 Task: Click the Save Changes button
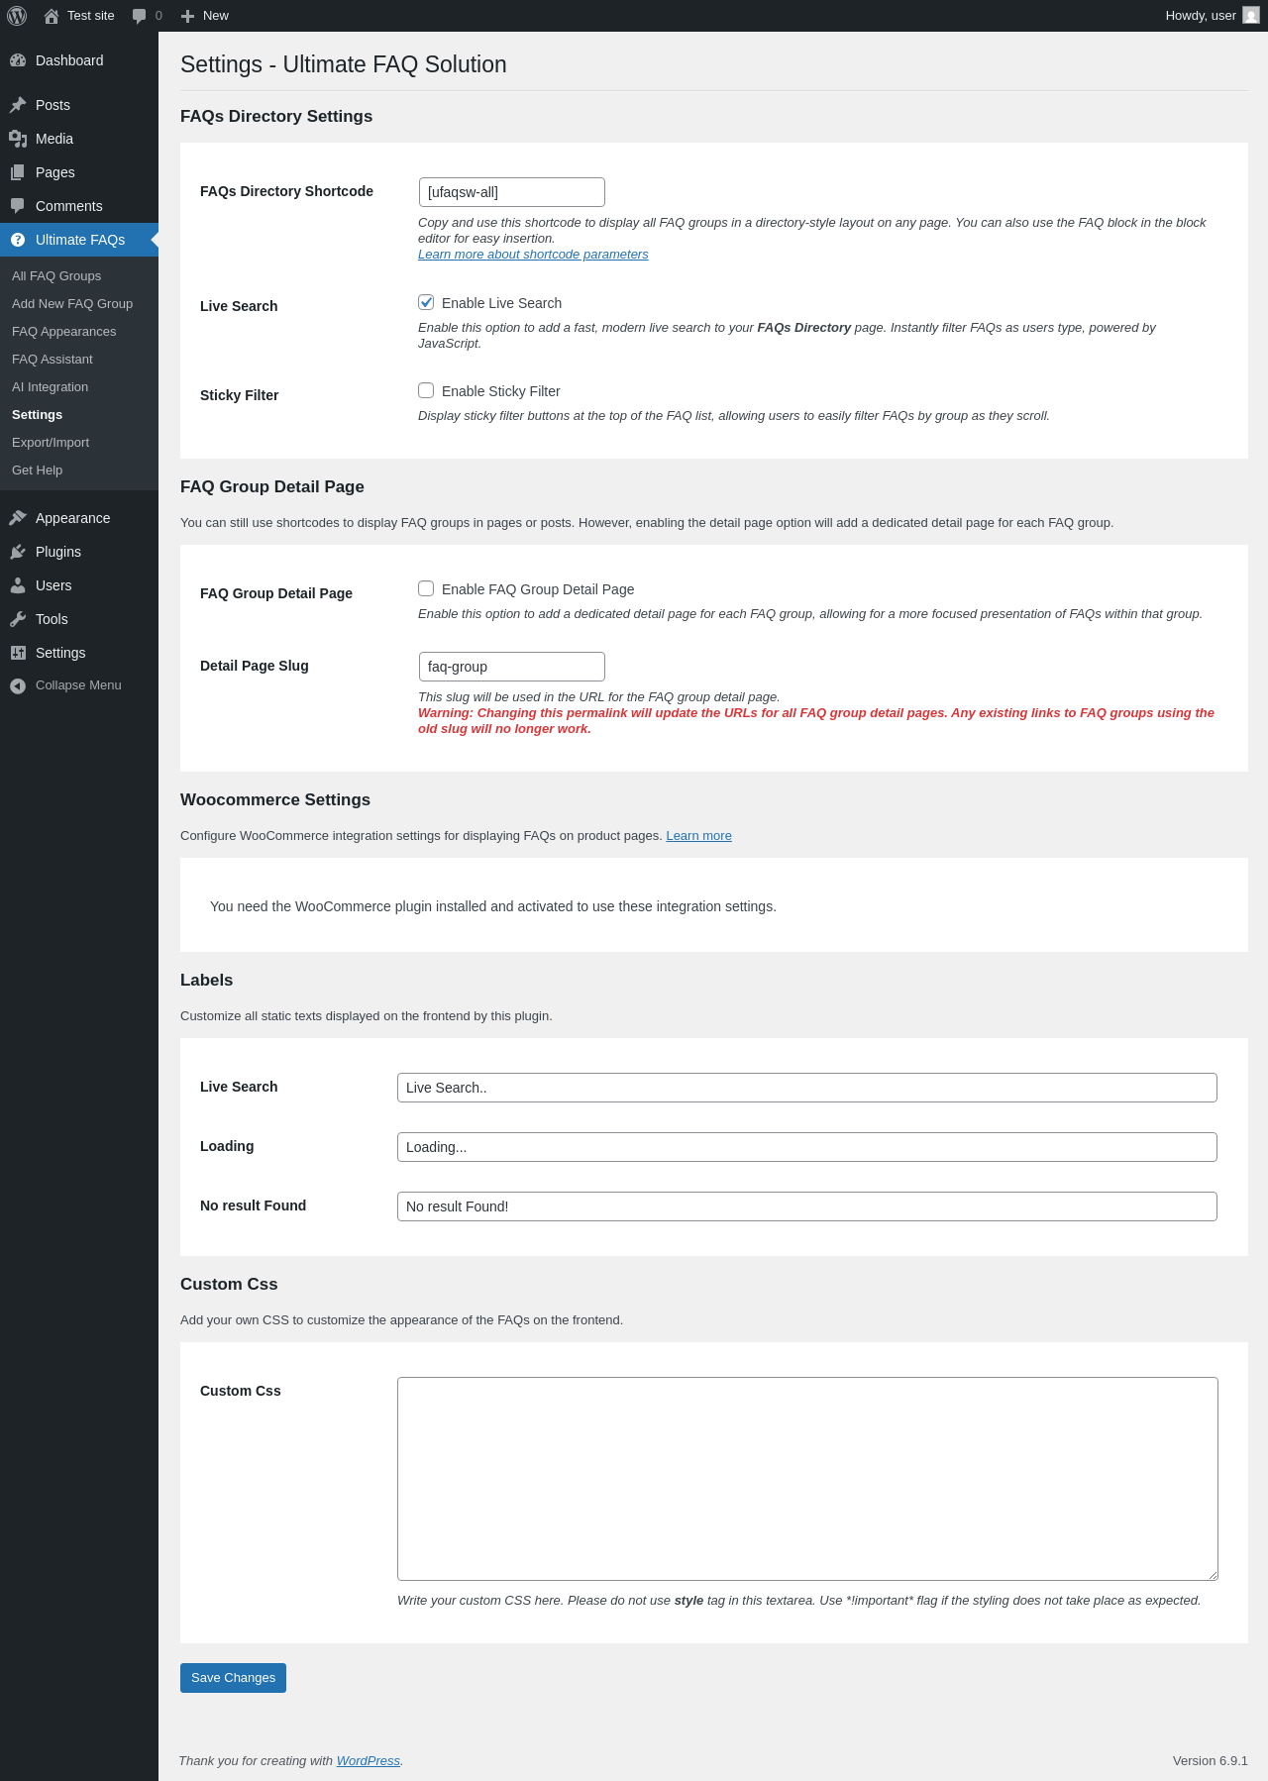[233, 1678]
